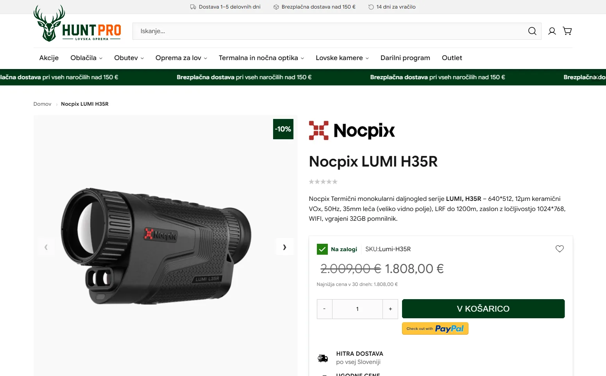Viewport: 606px width, 376px height.
Task: Click the HITRA DOSTAVA heading
Action: 360,354
